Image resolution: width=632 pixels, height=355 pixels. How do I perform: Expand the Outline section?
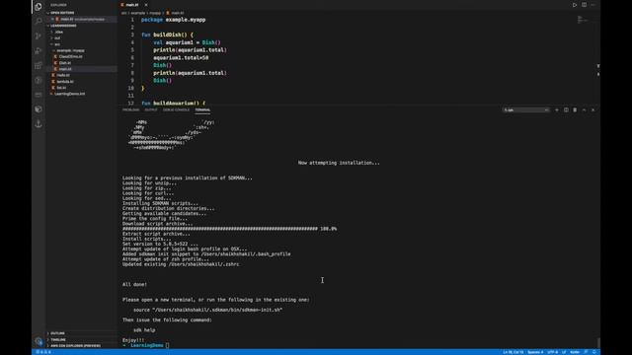57,333
